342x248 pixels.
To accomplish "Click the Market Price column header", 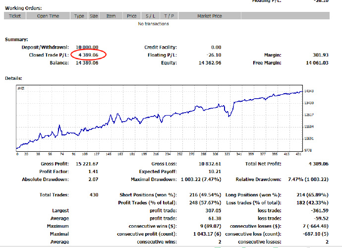I will coord(209,16).
